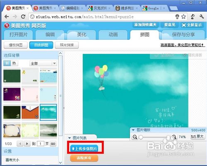Click 添加到收藏夹 button
207x166 pixels.
pyautogui.click(x=145, y=25)
